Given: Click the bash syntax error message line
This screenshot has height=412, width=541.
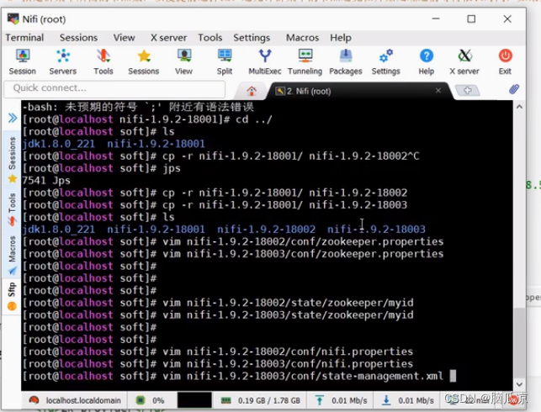Looking at the screenshot, I should 138,107.
